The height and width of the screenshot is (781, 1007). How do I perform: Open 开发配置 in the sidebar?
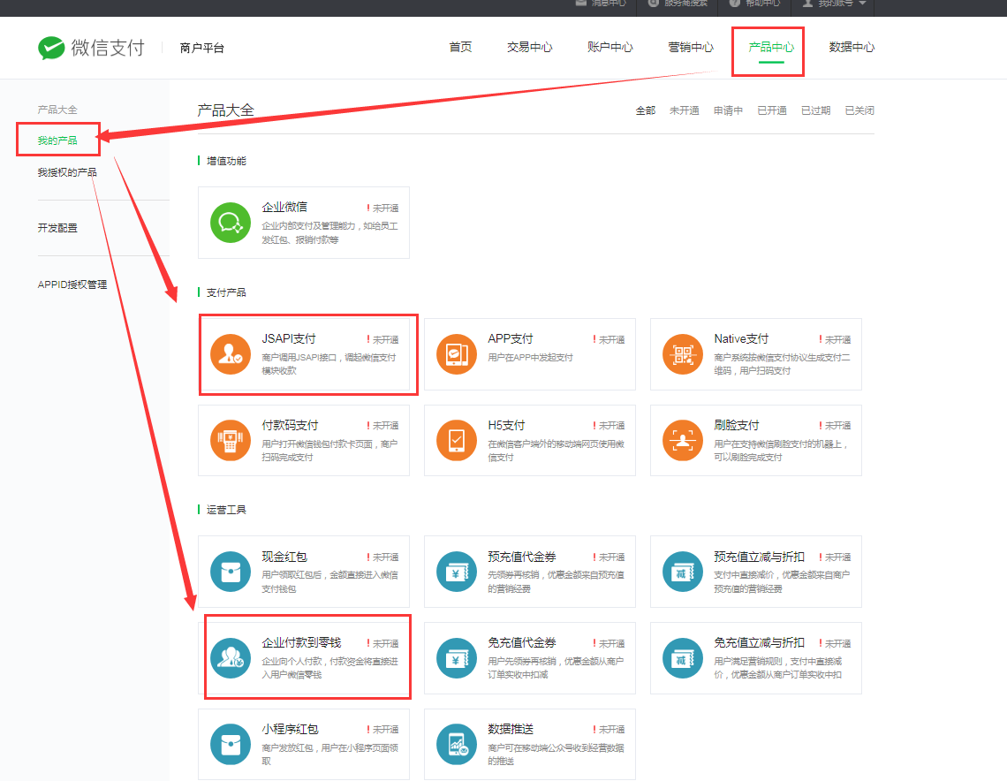pos(57,227)
